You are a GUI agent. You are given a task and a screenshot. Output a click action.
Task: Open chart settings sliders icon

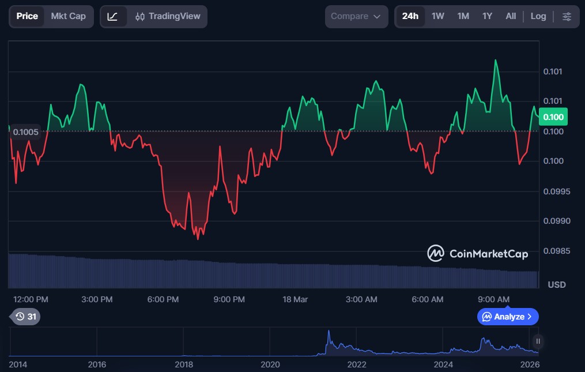click(567, 17)
